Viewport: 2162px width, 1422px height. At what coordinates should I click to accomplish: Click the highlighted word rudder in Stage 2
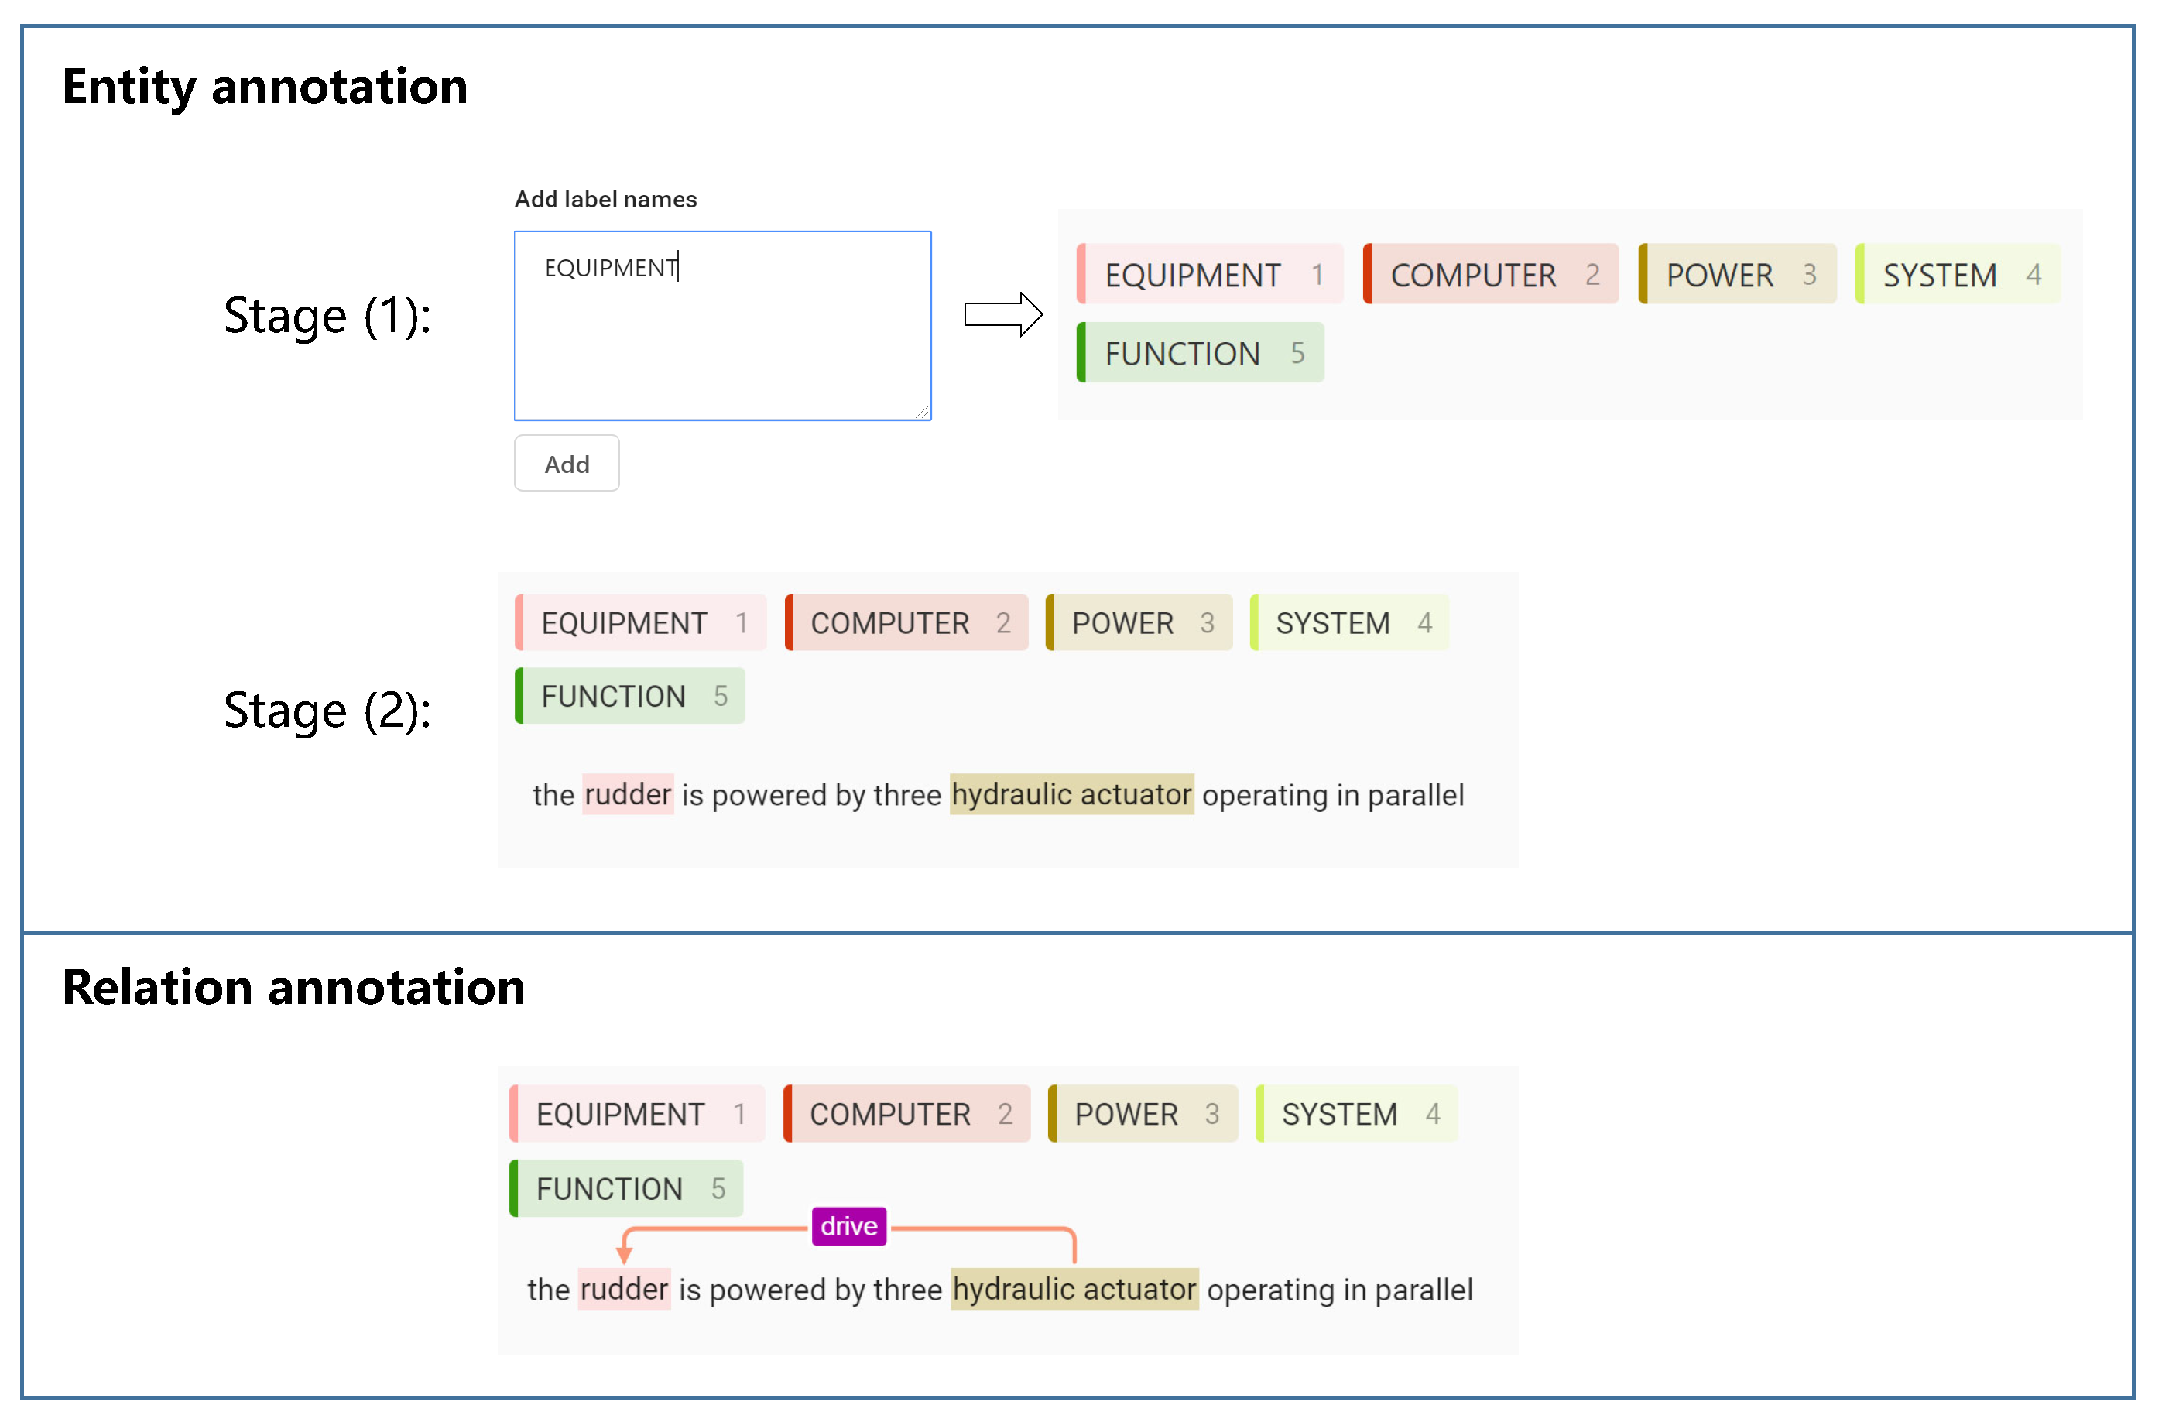628,794
